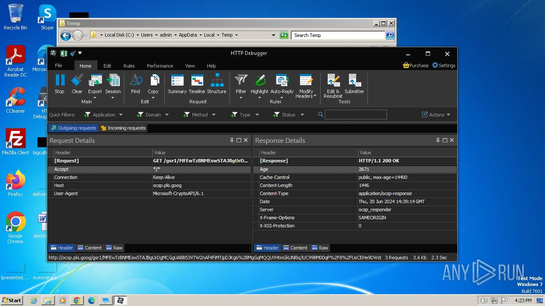This screenshot has width=545, height=306.
Task: Open Modify Headers tool
Action: 306,86
